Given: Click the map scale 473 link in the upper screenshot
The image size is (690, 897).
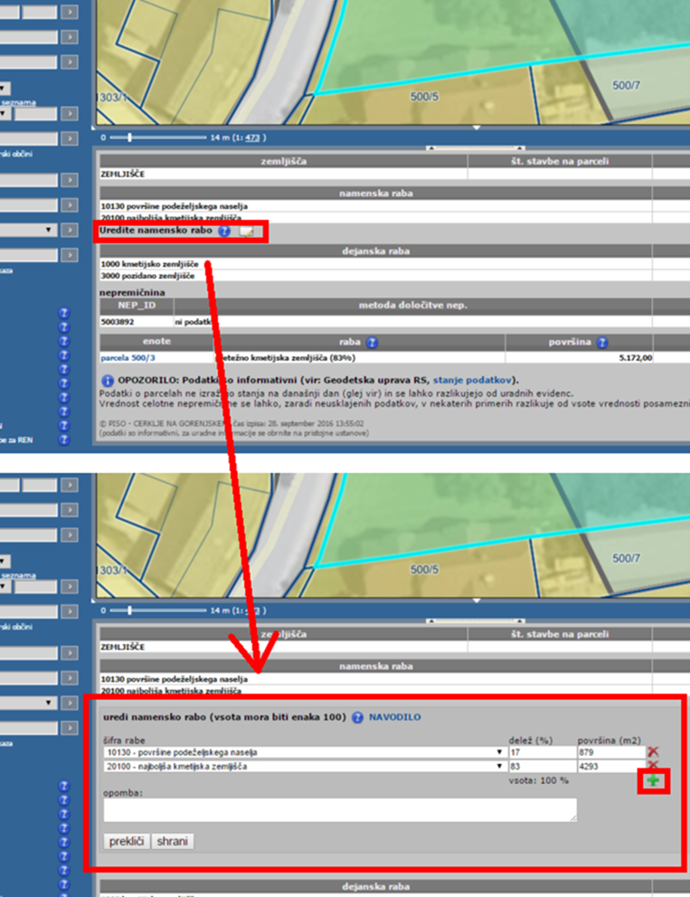Looking at the screenshot, I should [252, 137].
